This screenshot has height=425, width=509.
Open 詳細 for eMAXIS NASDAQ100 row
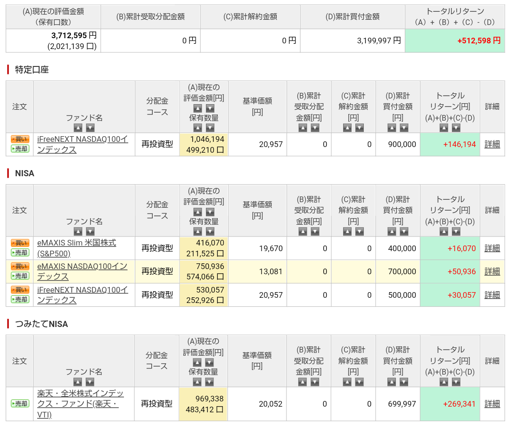point(492,271)
